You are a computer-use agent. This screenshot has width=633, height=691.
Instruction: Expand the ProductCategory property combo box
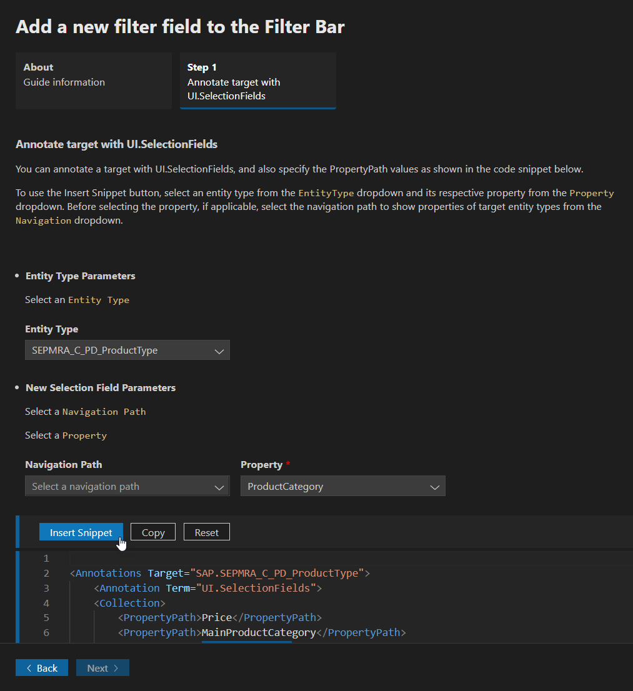(334, 487)
